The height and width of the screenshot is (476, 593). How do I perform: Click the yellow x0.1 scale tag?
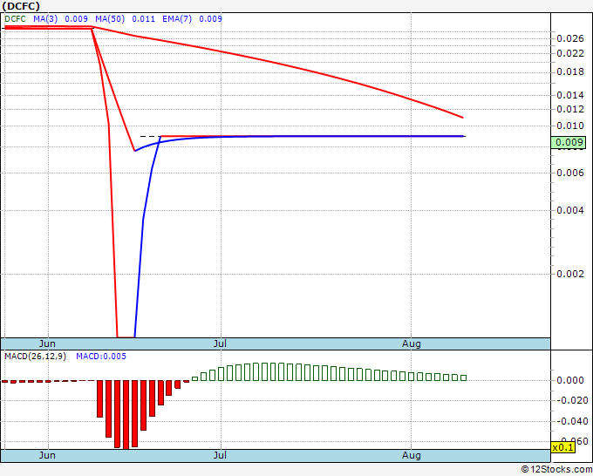(562, 447)
